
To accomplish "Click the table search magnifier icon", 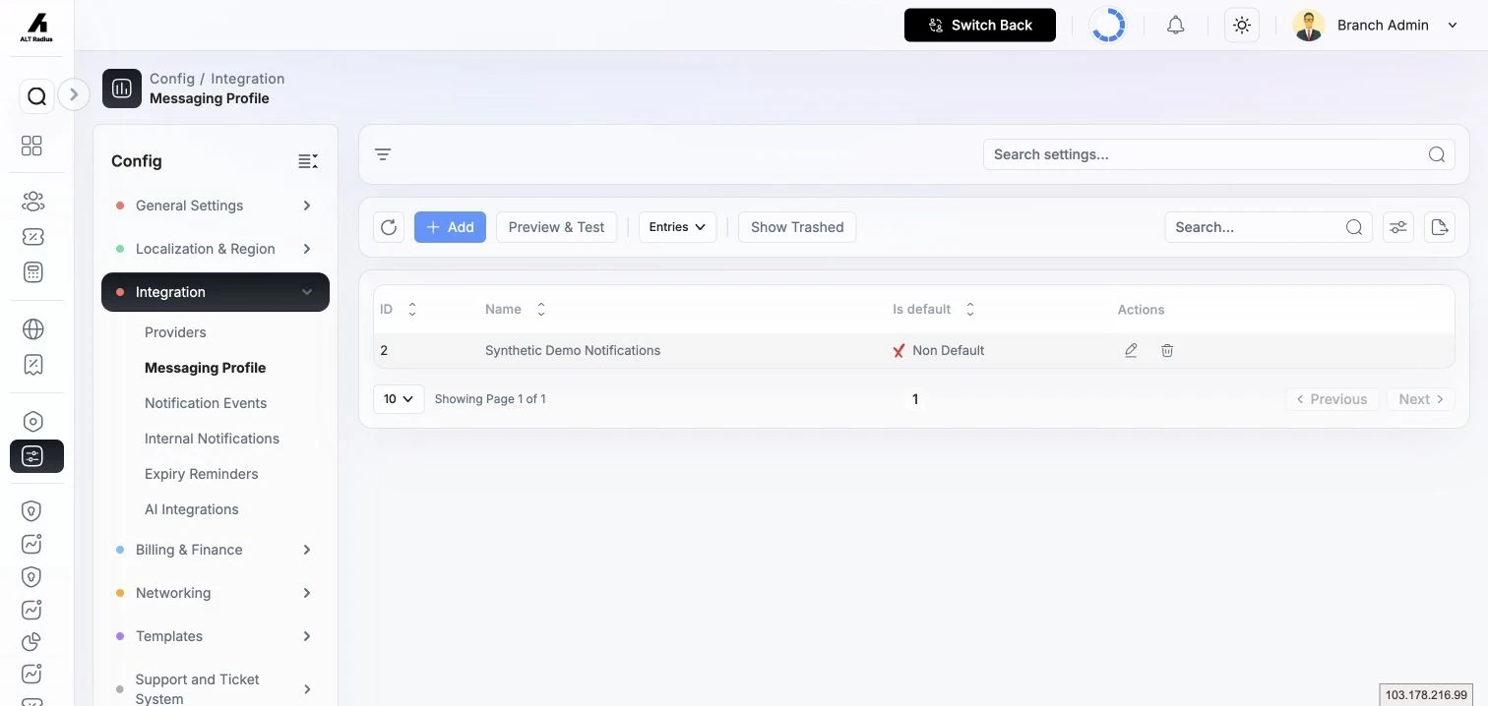I will [1354, 227].
